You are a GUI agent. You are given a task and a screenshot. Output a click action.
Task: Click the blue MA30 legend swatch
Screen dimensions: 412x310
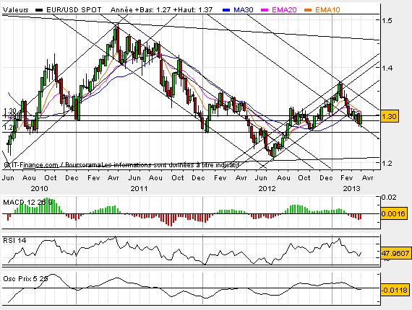[226, 10]
